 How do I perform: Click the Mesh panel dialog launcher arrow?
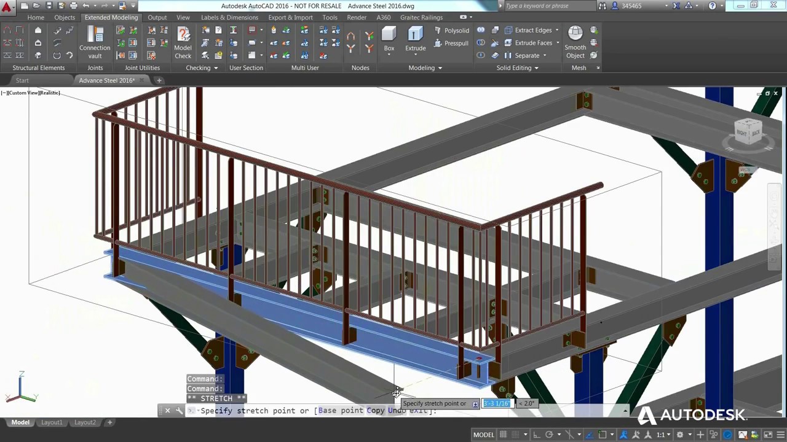[x=598, y=68]
